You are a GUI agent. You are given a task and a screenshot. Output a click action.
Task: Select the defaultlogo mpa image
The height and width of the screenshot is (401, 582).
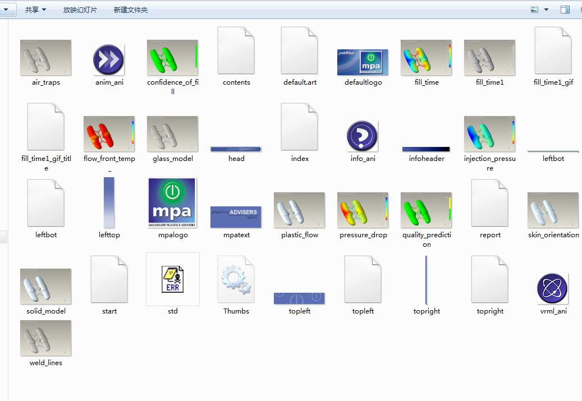point(363,62)
